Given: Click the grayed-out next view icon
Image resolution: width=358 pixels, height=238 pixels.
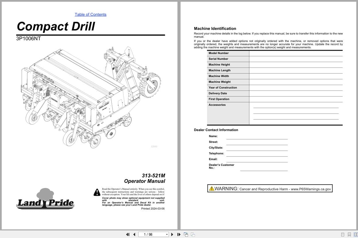Looking at the screenshot, I should (x=193, y=235).
